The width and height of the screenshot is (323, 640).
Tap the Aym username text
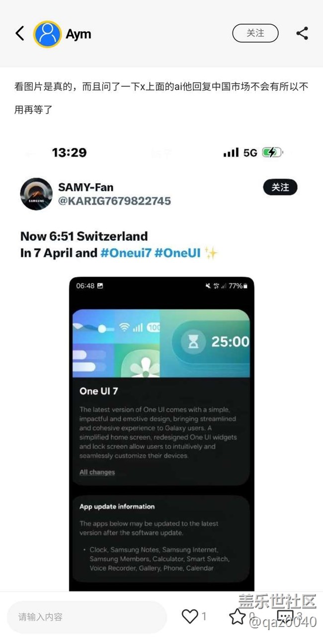click(x=79, y=34)
